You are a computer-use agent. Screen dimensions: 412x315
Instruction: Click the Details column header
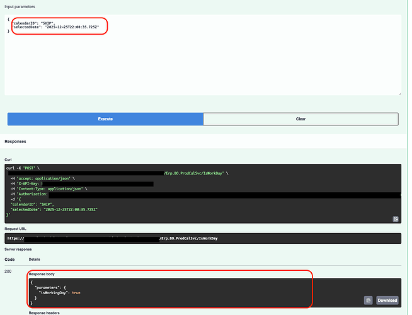[x=35, y=260]
